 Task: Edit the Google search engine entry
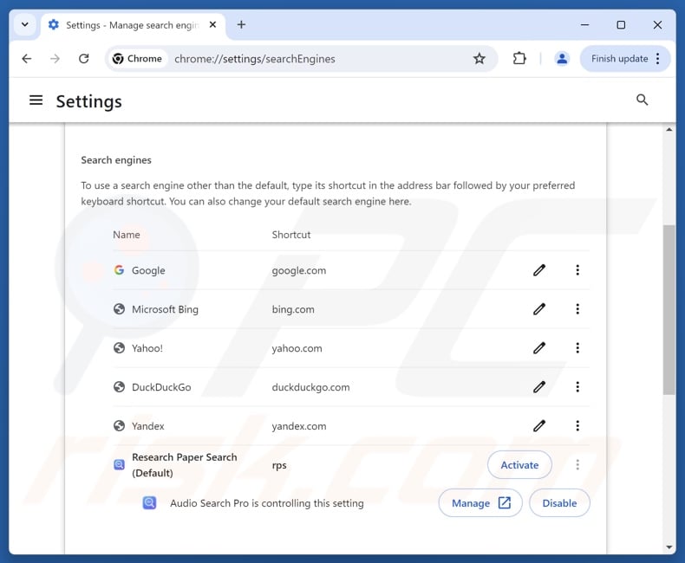539,270
